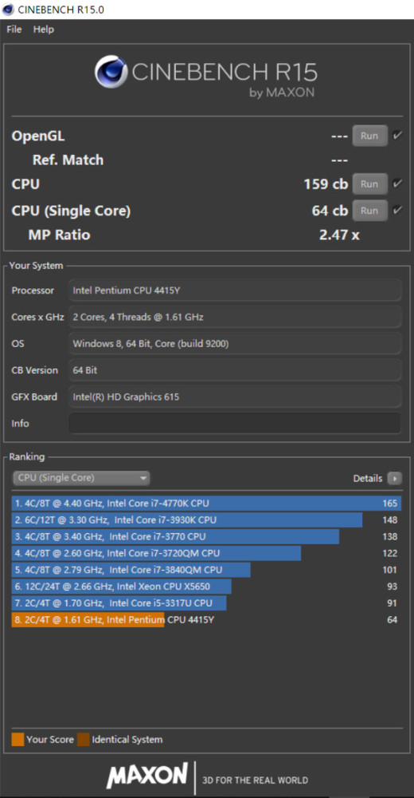
Task: Select the Intel Core i7-4770K ranking entry
Action: (x=206, y=504)
